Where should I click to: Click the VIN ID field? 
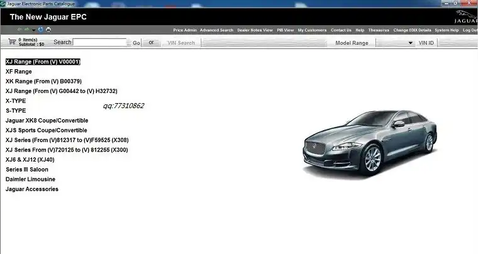click(458, 43)
